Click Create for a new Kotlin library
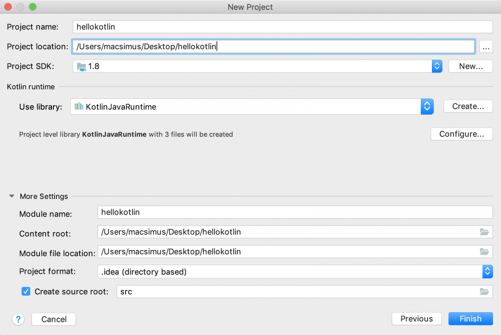 (468, 106)
